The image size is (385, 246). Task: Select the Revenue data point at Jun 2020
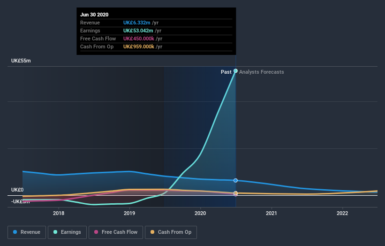pyautogui.click(x=235, y=180)
